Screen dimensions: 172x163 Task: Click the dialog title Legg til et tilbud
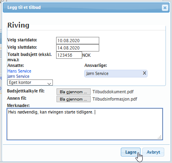coord(24,7)
